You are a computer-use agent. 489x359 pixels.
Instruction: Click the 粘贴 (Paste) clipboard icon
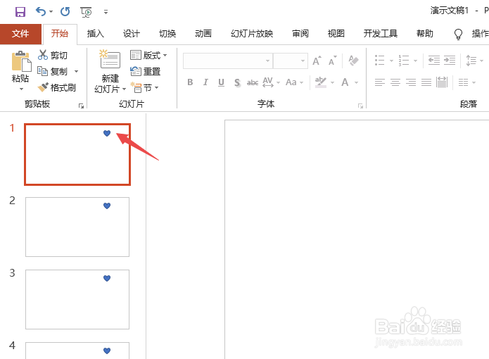tap(21, 61)
